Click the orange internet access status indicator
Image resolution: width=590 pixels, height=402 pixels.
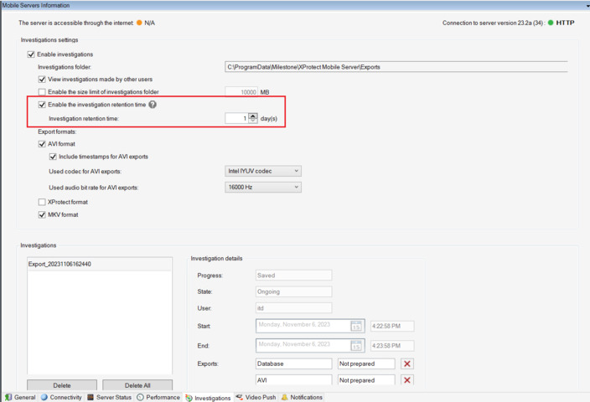pyautogui.click(x=139, y=23)
